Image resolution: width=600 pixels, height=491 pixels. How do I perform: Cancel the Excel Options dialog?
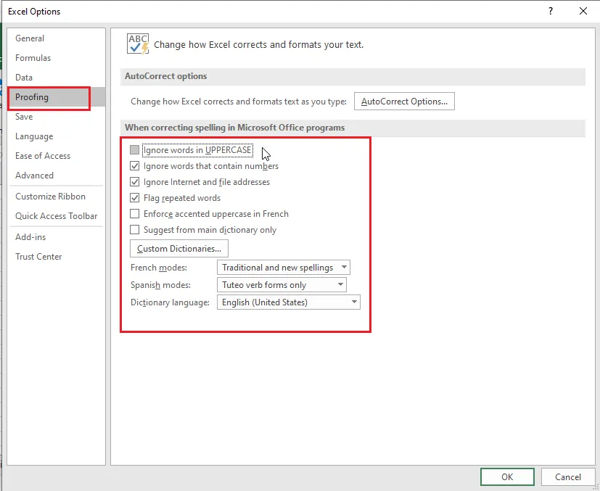point(568,476)
